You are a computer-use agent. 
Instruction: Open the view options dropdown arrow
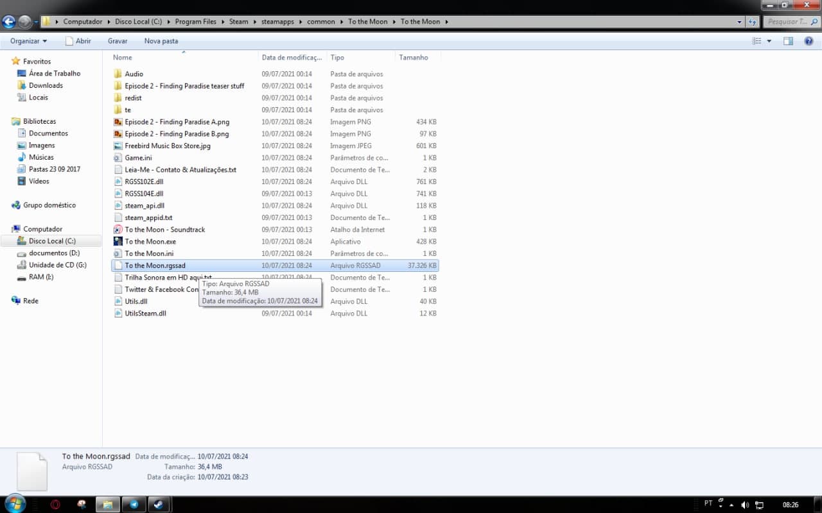pyautogui.click(x=769, y=41)
